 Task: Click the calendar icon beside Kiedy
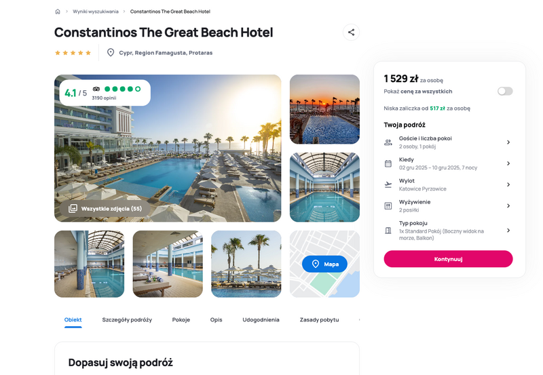[388, 163]
